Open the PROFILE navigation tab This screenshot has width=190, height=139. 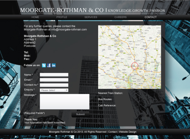(x=62, y=17)
